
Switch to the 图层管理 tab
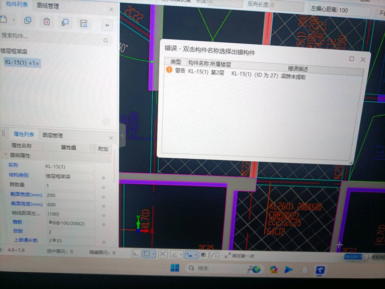coord(53,135)
